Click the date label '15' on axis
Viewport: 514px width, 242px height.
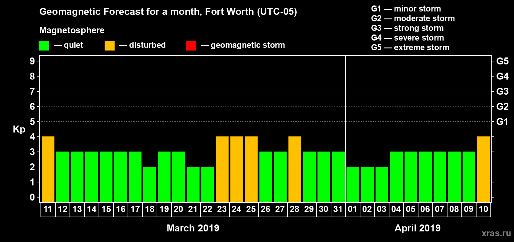[x=106, y=209]
